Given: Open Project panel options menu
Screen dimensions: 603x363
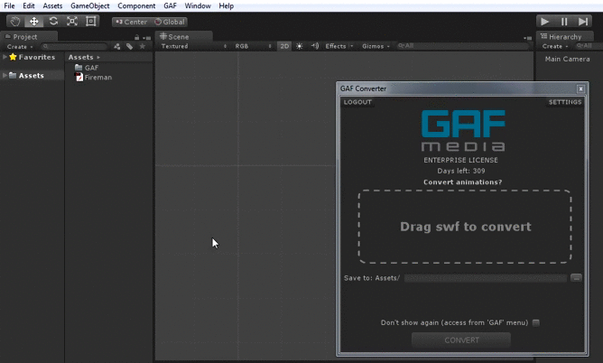Looking at the screenshot, I should coord(146,38).
